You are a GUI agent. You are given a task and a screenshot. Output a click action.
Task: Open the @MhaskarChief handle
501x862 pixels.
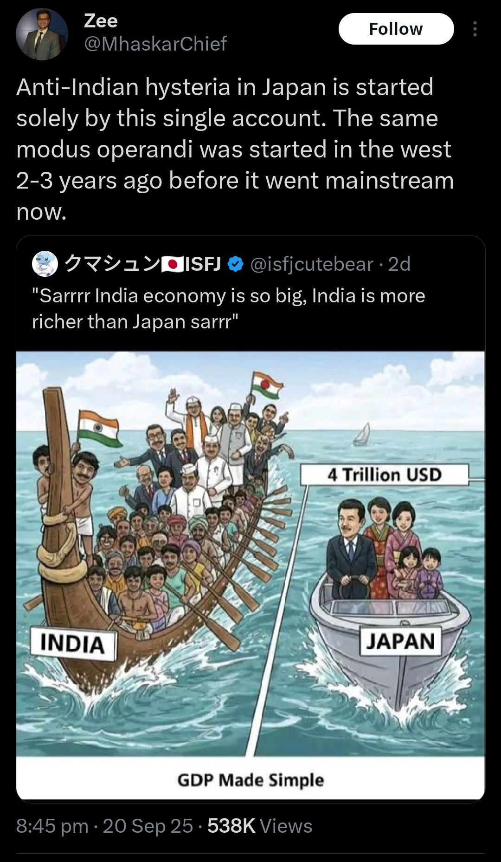[x=155, y=44]
